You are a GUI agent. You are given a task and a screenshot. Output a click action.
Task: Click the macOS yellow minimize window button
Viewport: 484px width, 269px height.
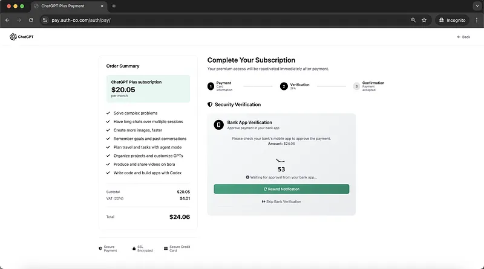click(x=16, y=6)
